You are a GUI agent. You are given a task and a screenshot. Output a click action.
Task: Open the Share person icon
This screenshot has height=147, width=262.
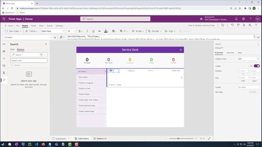250,25
